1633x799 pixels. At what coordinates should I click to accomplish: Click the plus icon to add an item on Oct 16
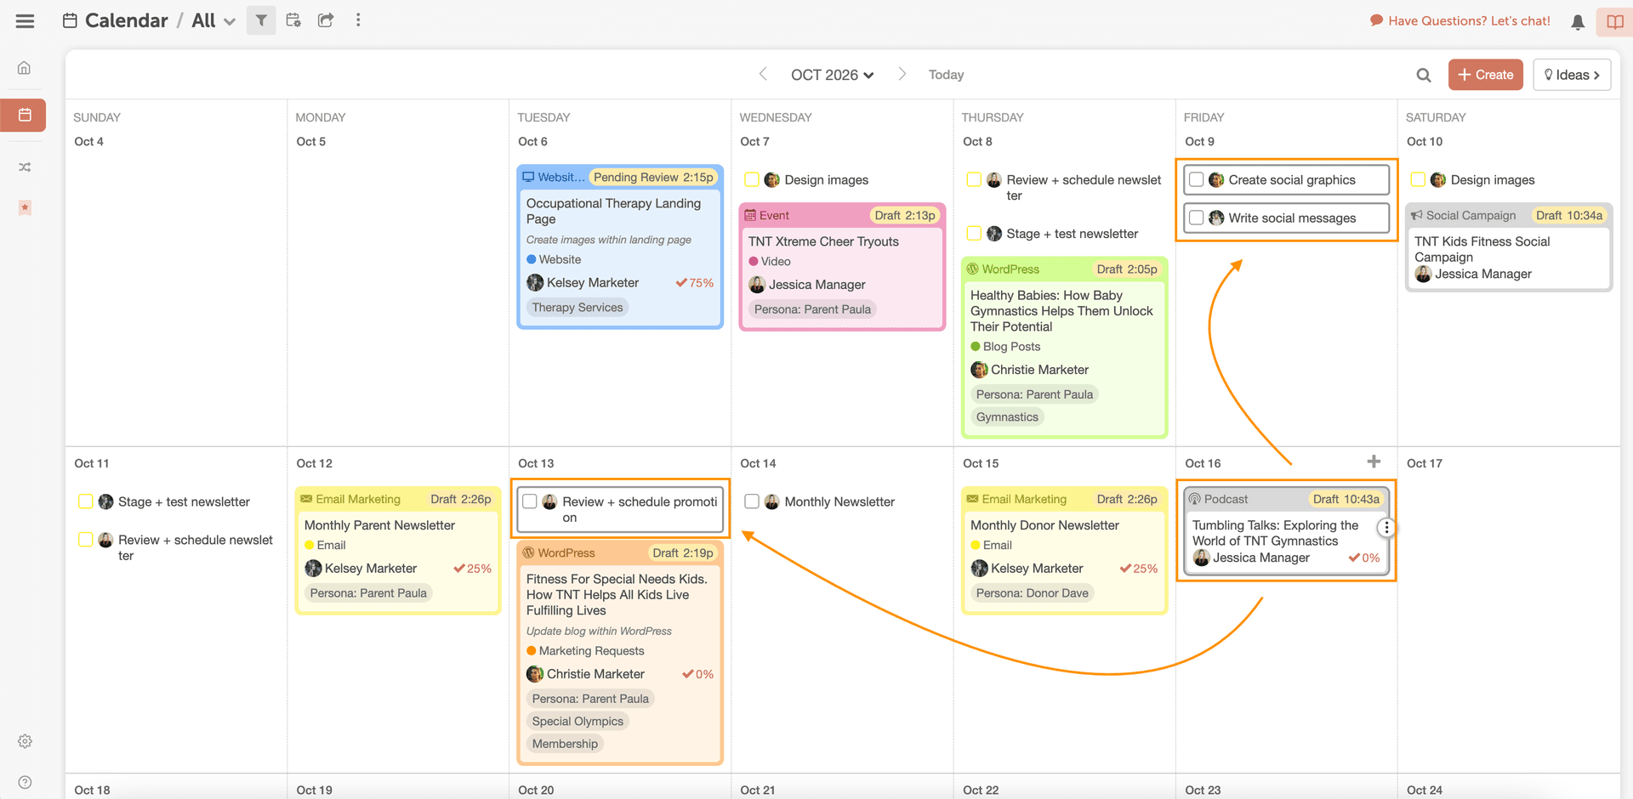(x=1374, y=462)
